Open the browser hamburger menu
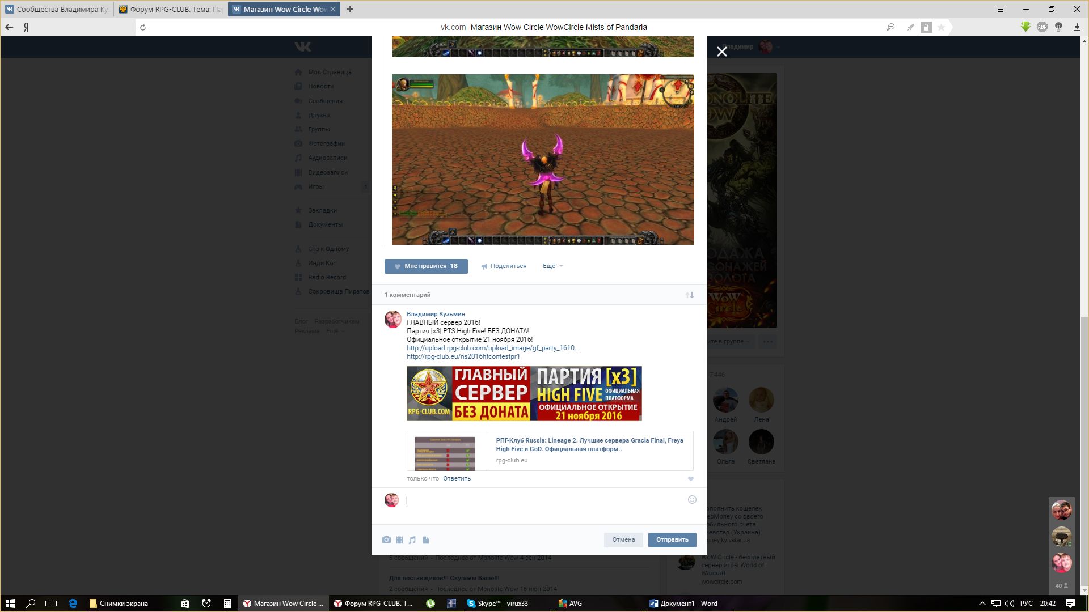This screenshot has height=612, width=1089. pos(1001,9)
